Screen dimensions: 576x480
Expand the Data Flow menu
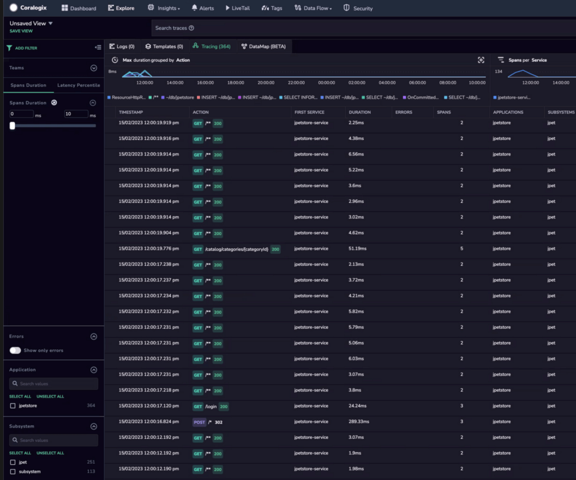[x=313, y=8]
